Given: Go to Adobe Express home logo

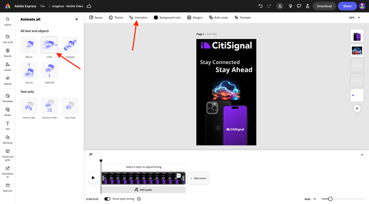Looking at the screenshot, I should pyautogui.click(x=8, y=6).
